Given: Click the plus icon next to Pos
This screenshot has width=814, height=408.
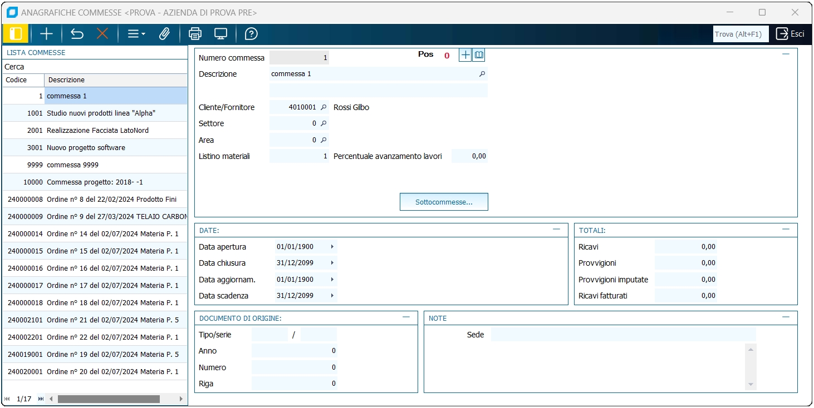Looking at the screenshot, I should point(465,55).
